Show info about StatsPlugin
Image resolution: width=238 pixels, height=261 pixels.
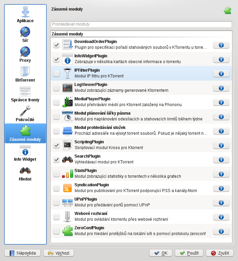(x=221, y=174)
